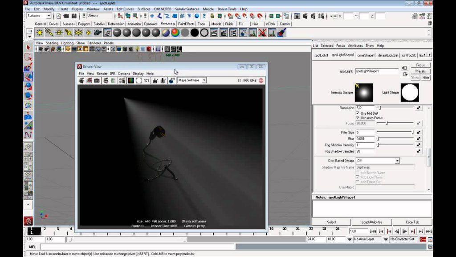456x257 pixels.
Task: Toggle auto keyframe button by timeline
Action: tap(423, 239)
